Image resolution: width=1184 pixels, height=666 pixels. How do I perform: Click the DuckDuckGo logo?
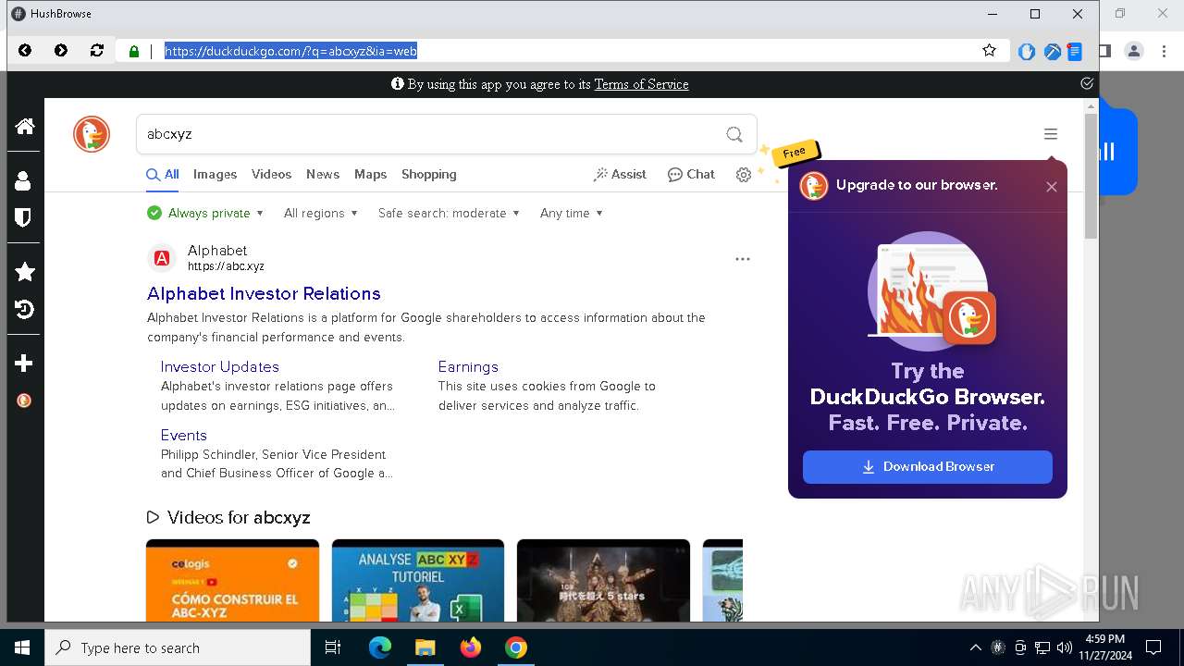pyautogui.click(x=92, y=134)
